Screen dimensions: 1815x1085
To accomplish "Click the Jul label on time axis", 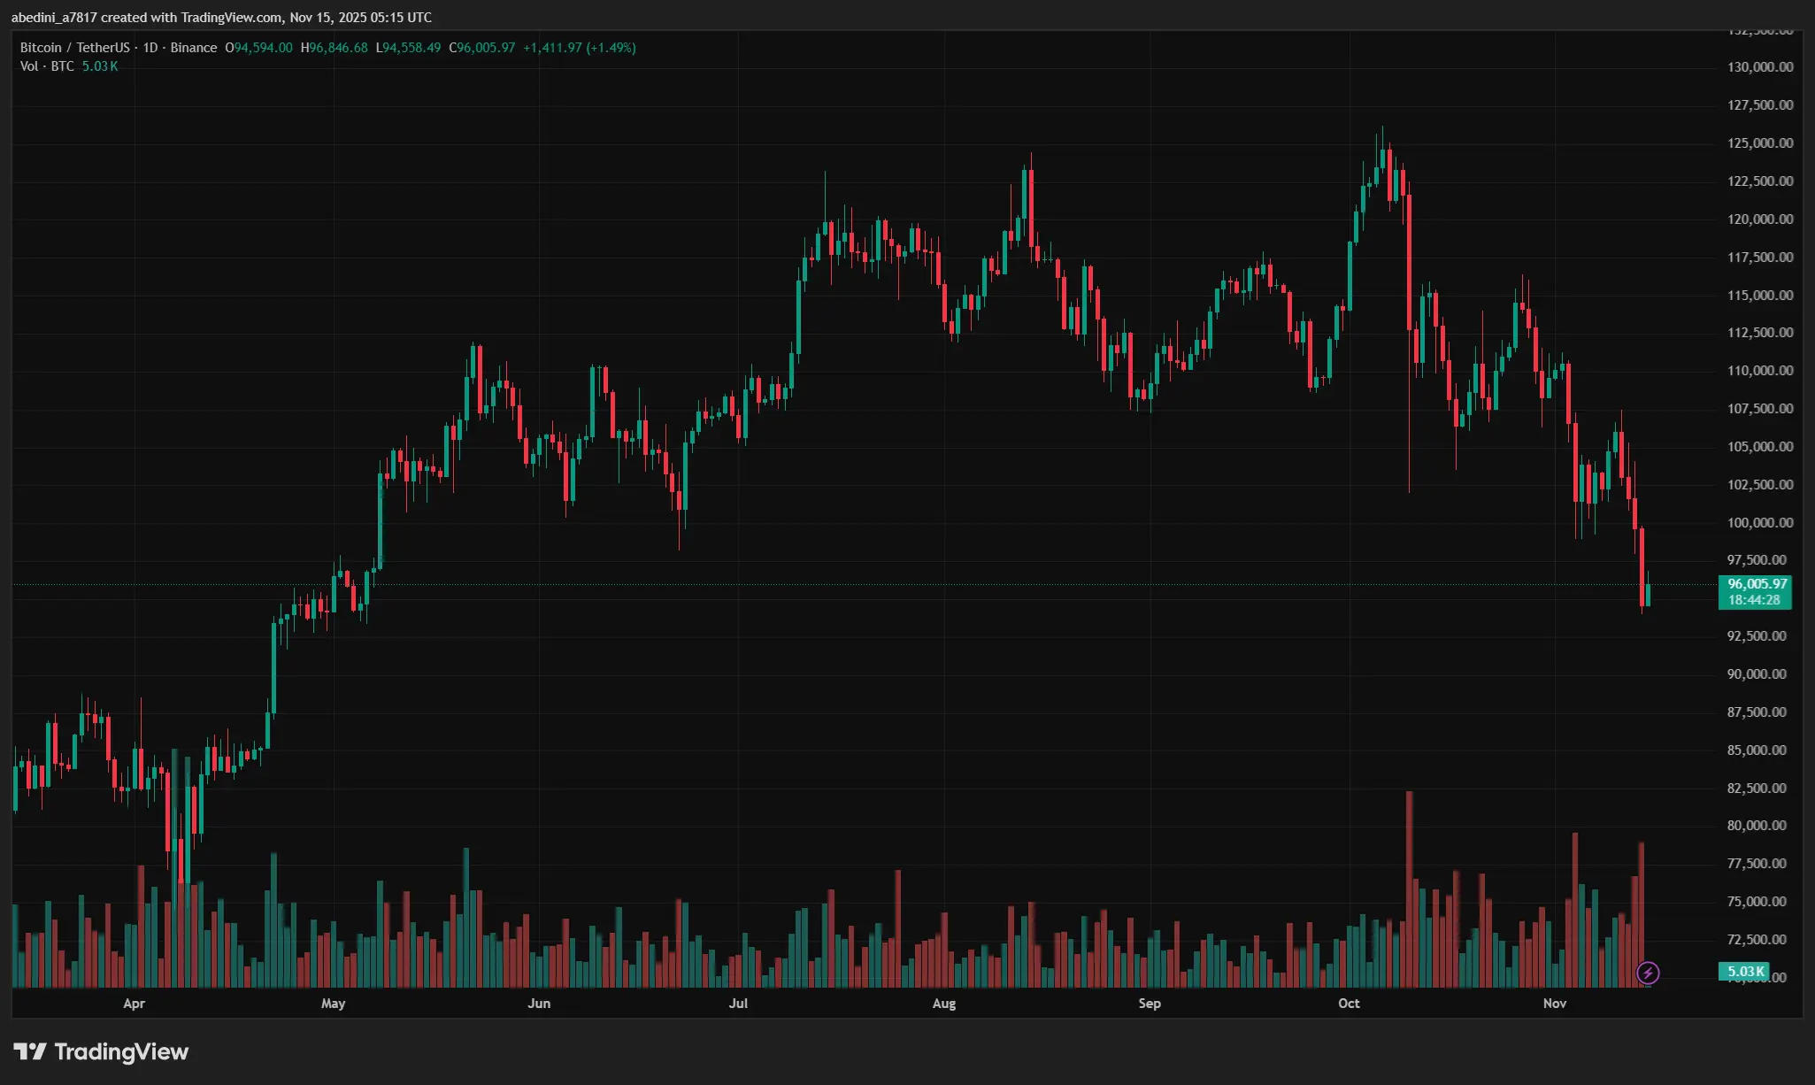I will [738, 1003].
